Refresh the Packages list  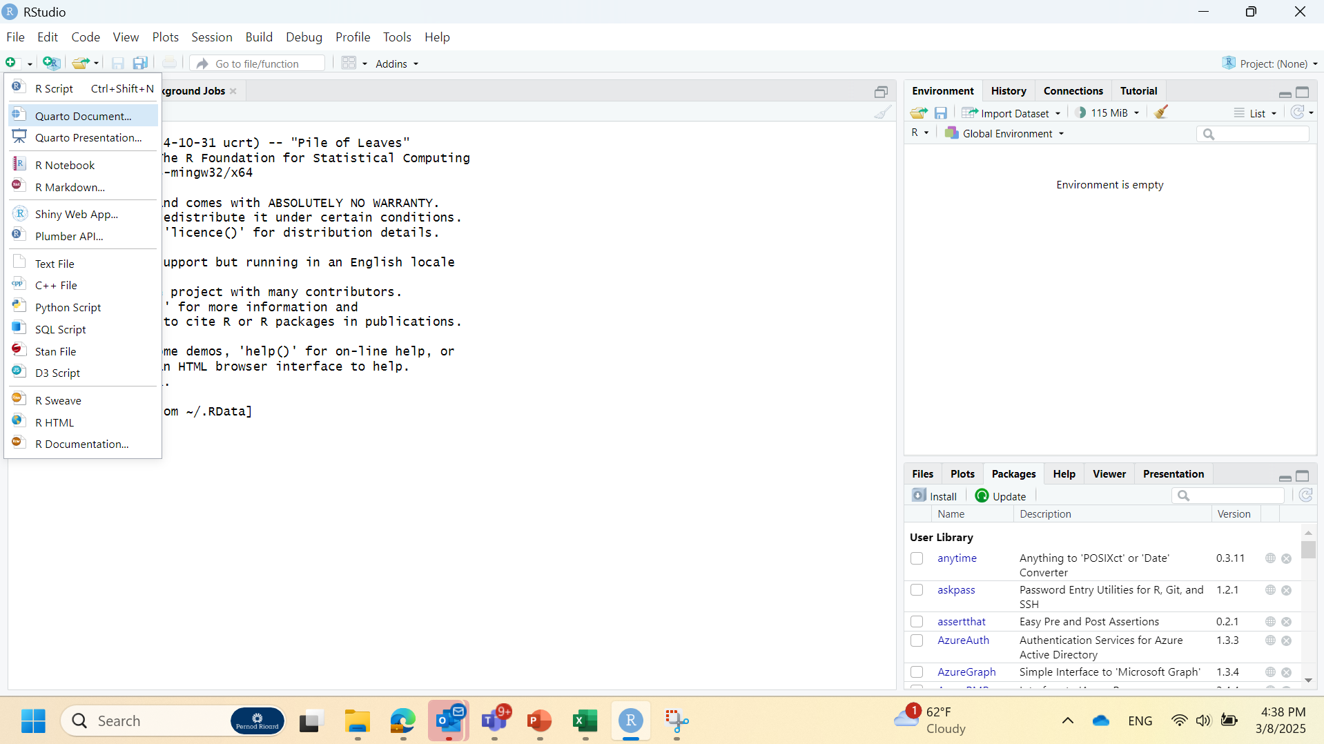(x=1305, y=496)
